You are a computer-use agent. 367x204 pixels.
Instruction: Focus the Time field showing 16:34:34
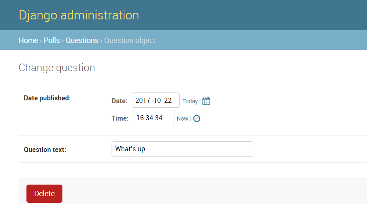154,117
